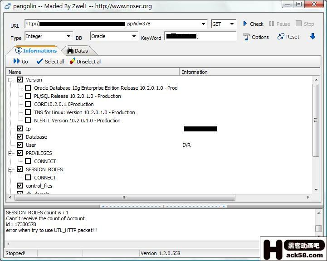
Task: Uncheck the Version checkbox
Action: pos(20,80)
